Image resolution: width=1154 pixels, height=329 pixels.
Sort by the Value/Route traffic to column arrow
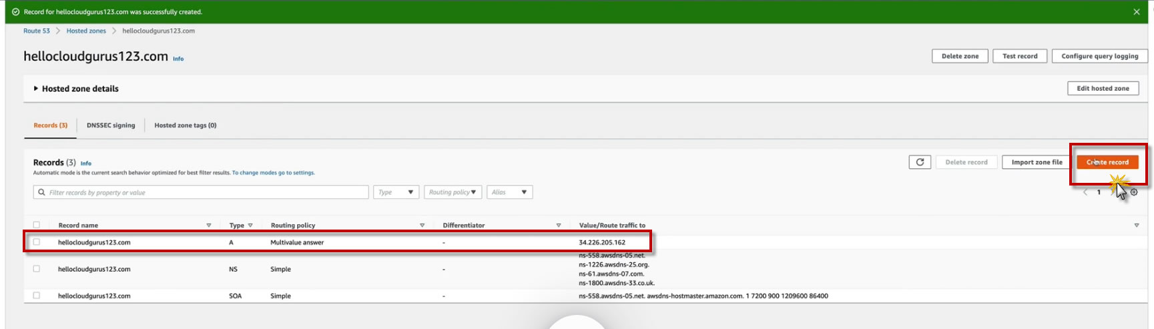(1137, 226)
